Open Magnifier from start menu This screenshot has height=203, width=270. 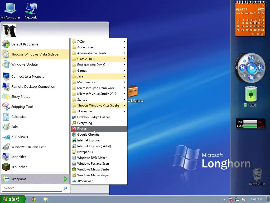pos(35,157)
